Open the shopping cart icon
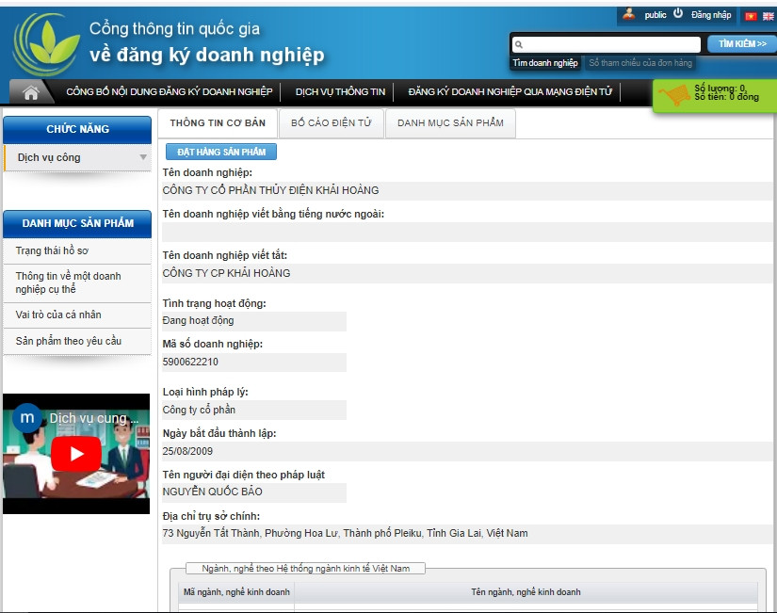The height and width of the screenshot is (613, 777). click(672, 96)
